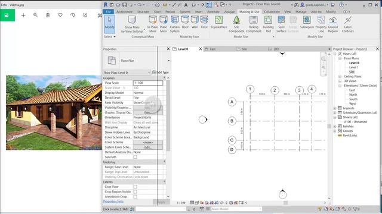Close the Level 0 view tab
The width and height of the screenshot is (382, 214).
(201, 49)
